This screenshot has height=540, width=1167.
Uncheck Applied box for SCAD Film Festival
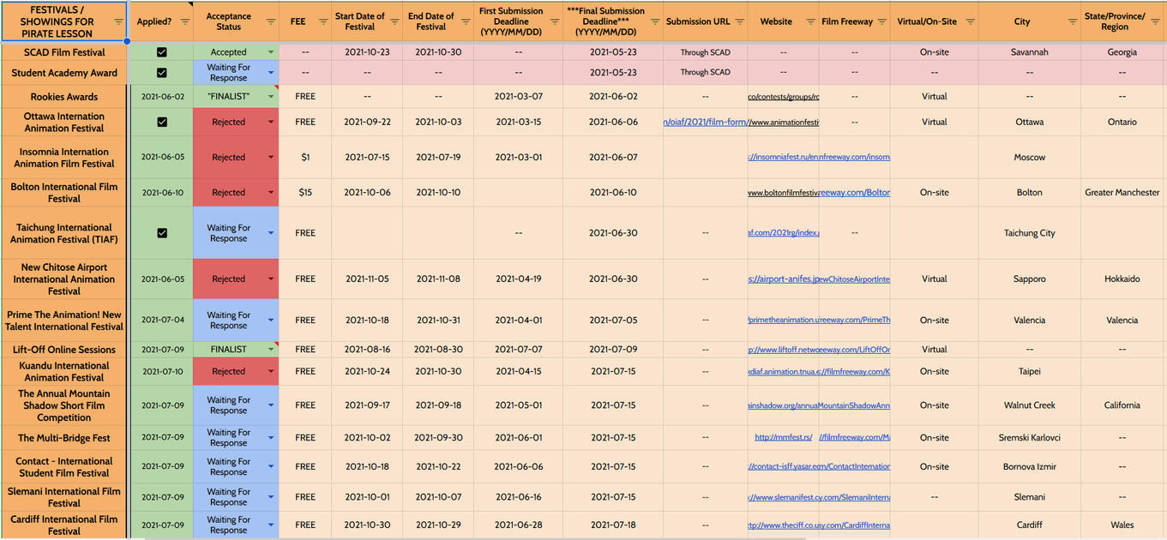162,52
